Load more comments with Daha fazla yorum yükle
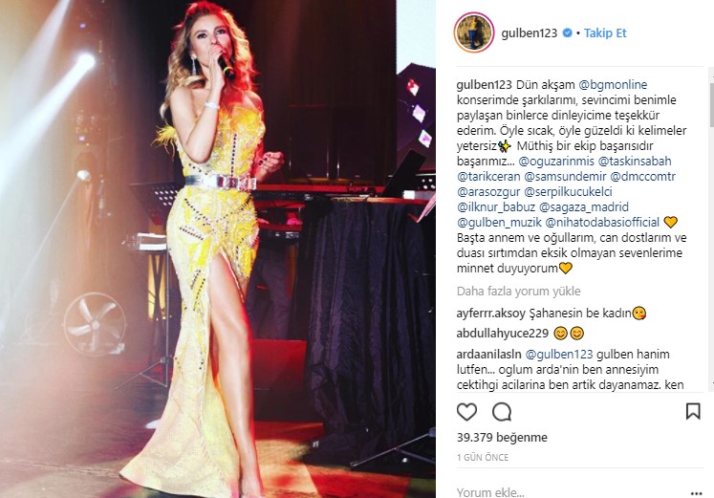This screenshot has width=714, height=498. coord(519,292)
